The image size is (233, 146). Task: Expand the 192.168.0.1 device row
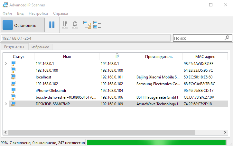(6, 63)
